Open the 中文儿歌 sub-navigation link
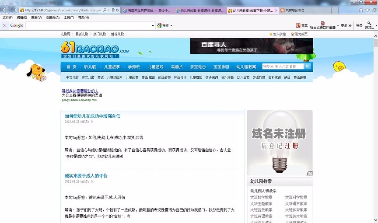The height and width of the screenshot is (223, 378). (x=72, y=77)
